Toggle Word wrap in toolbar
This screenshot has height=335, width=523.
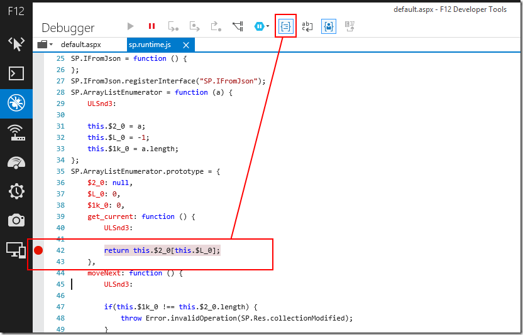pos(307,26)
